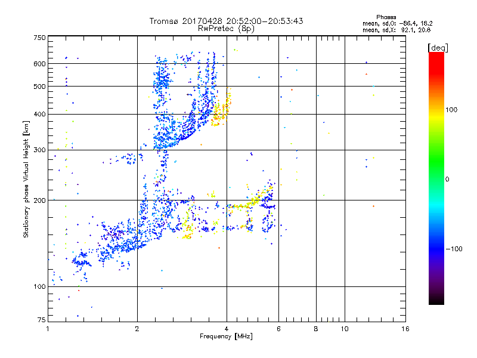
Task: Click the '100' label beside the colorbar
Action: pos(451,110)
